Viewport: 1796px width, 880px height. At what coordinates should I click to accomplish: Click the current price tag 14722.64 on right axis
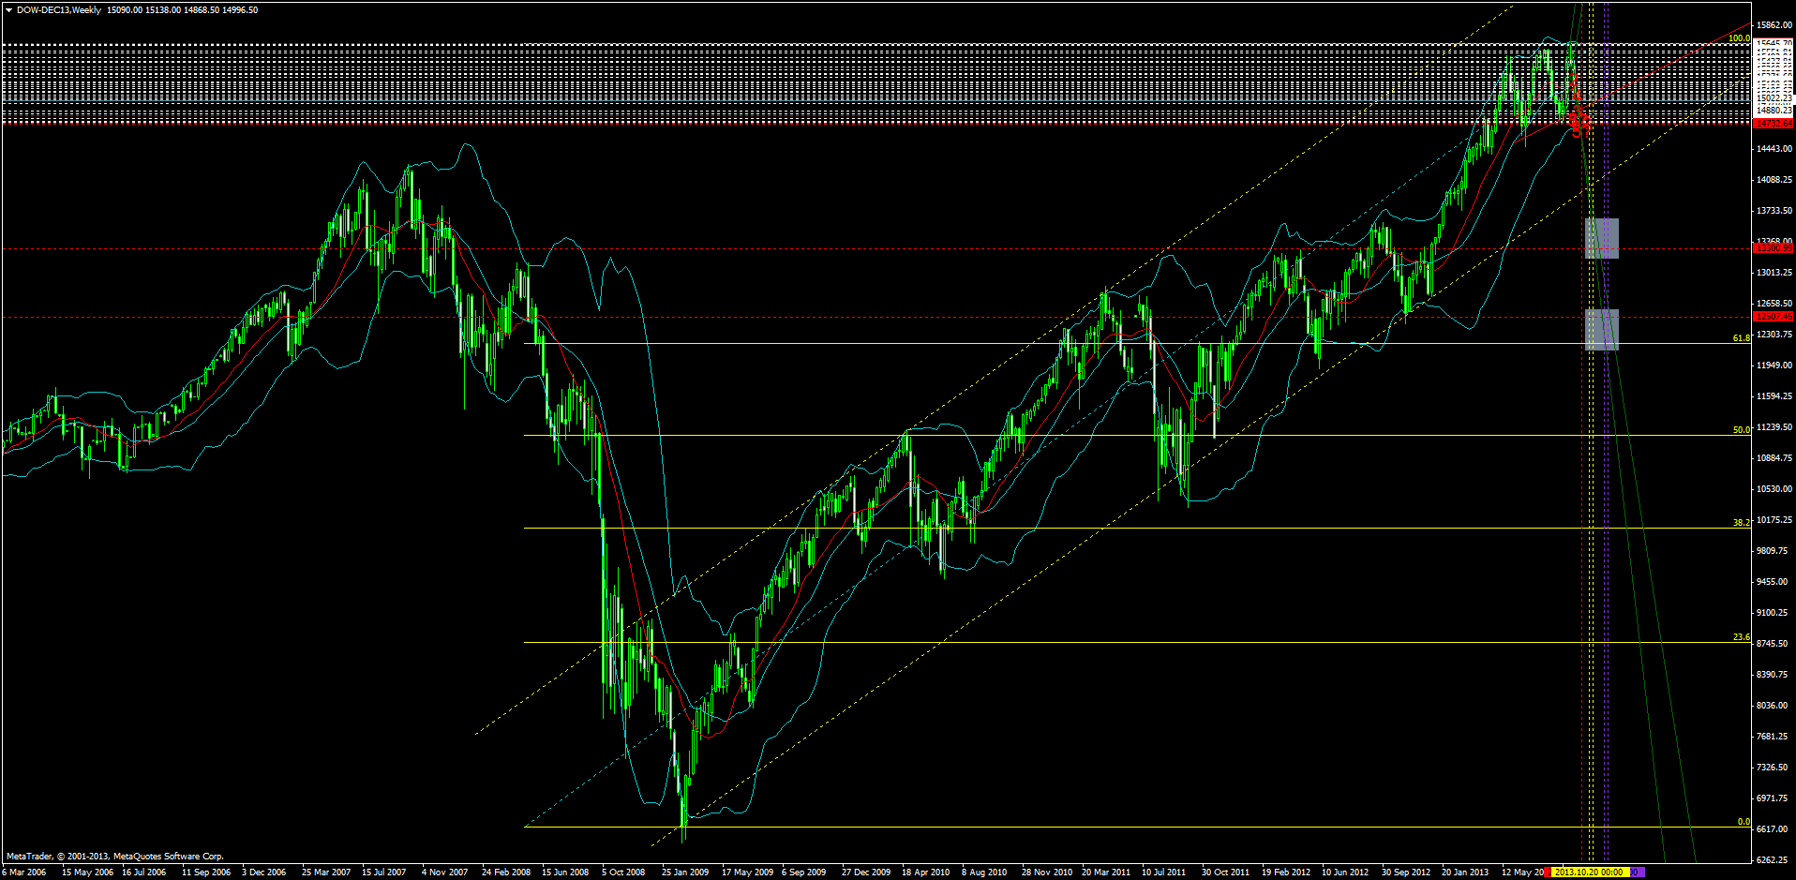coord(1772,123)
